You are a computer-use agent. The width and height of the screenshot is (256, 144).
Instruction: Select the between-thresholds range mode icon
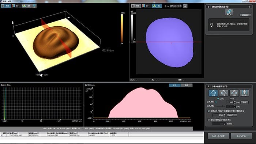pyautogui.click(x=245, y=93)
